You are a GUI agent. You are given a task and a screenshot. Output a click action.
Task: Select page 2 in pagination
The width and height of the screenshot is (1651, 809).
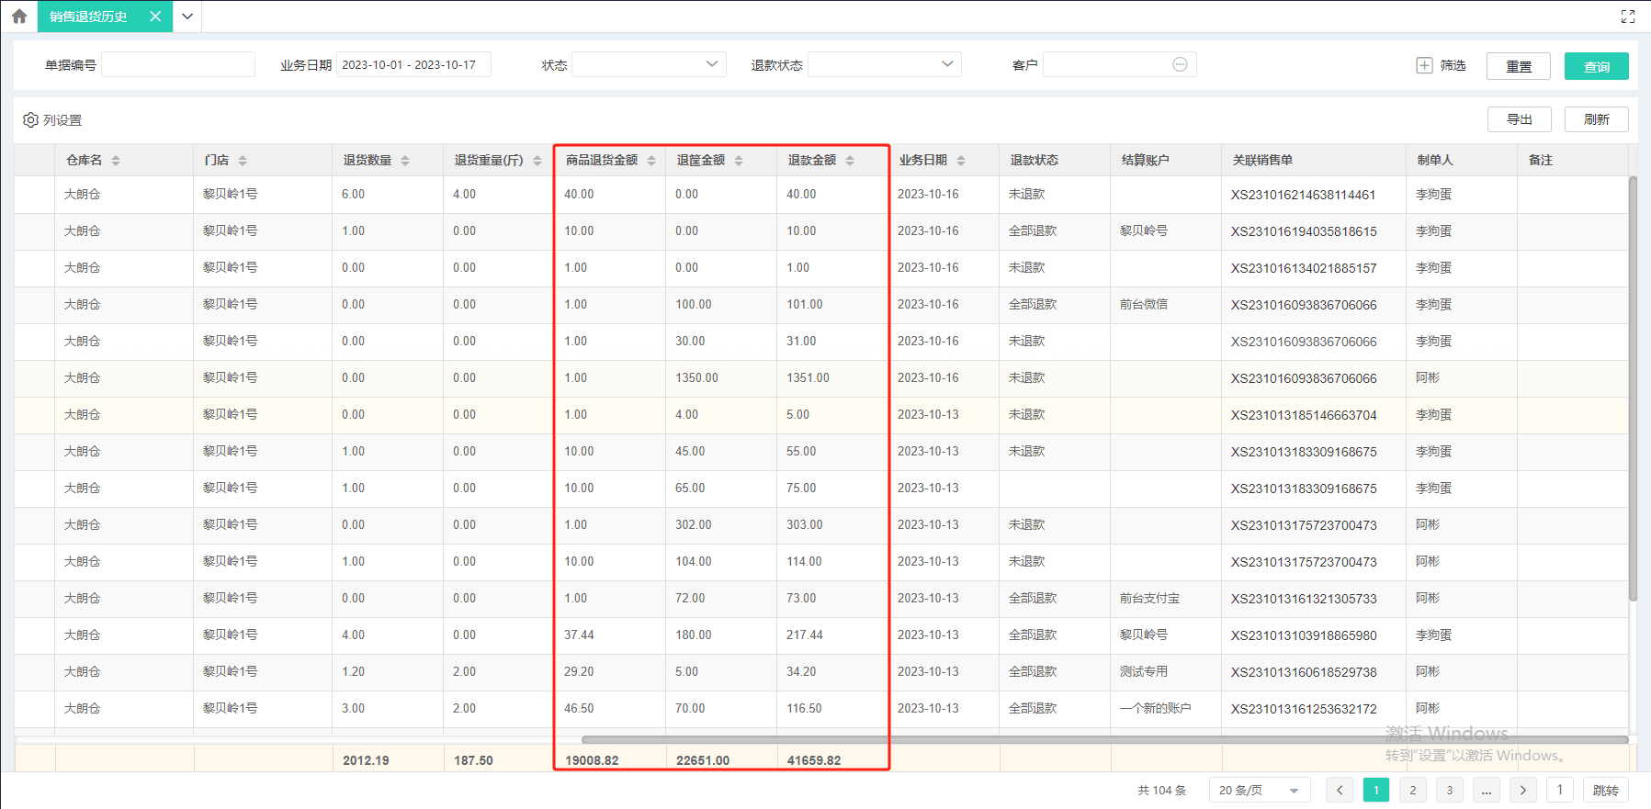[1413, 790]
